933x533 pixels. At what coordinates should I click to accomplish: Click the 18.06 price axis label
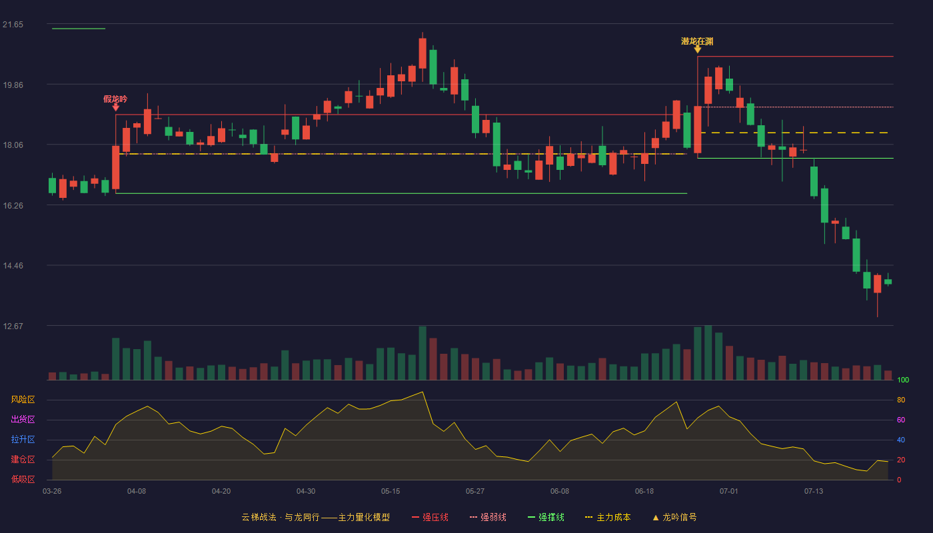point(13,145)
